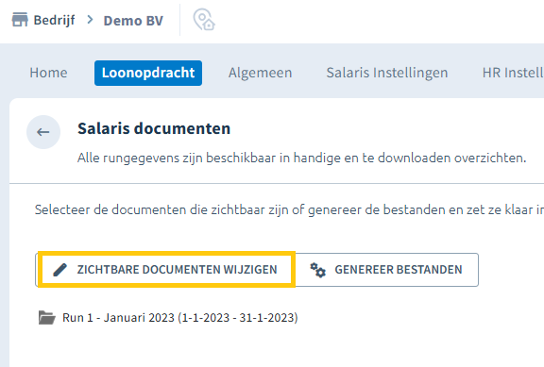Click Zichtbare documenten wijzigen button
544x367 pixels.
(165, 270)
